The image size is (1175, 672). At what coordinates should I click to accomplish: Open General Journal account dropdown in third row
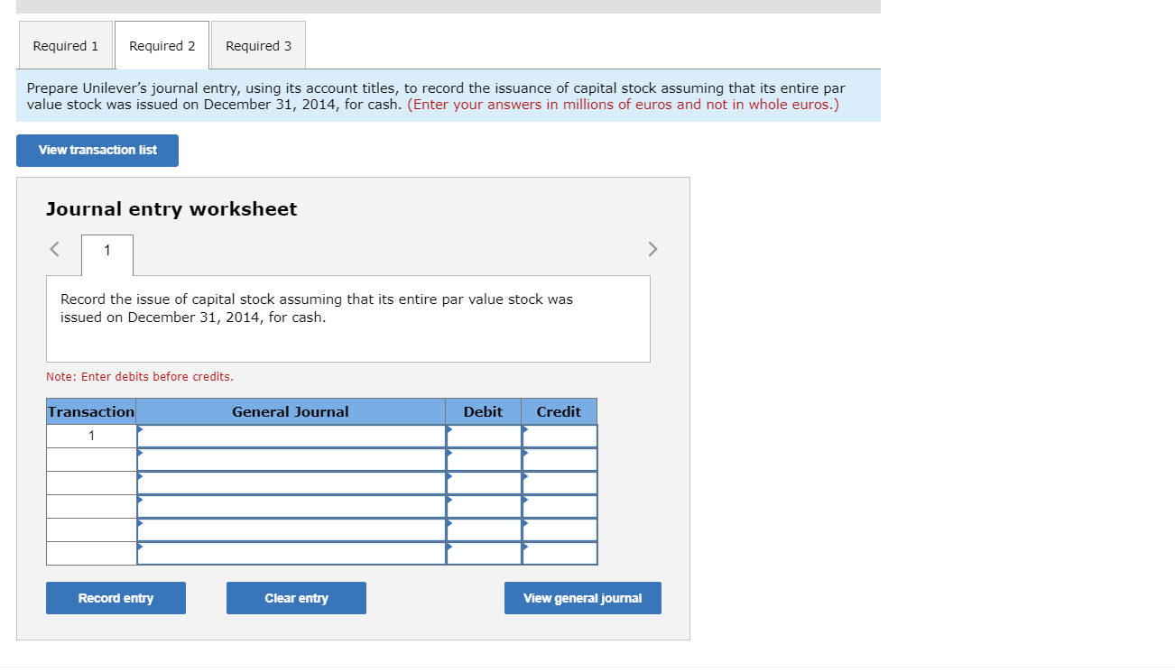(x=291, y=483)
